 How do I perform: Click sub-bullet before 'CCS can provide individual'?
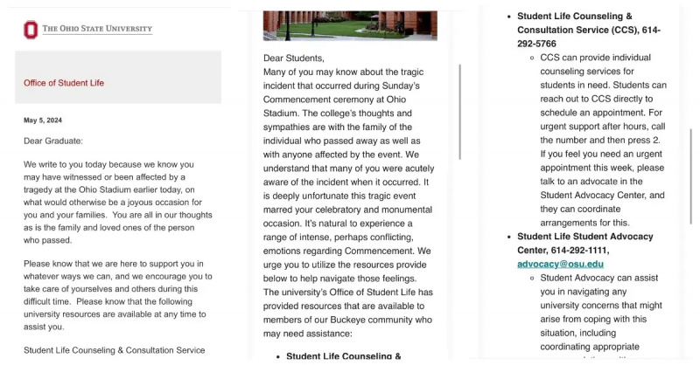(532, 58)
